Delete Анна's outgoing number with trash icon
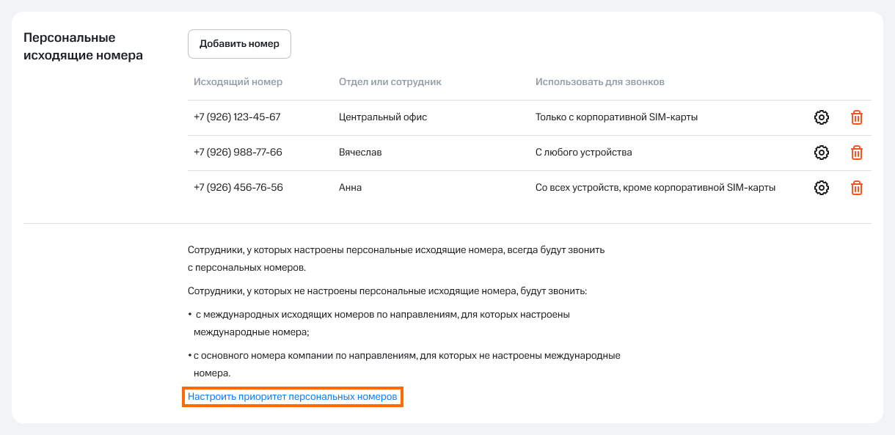Image resolution: width=895 pixels, height=435 pixels. (x=856, y=188)
